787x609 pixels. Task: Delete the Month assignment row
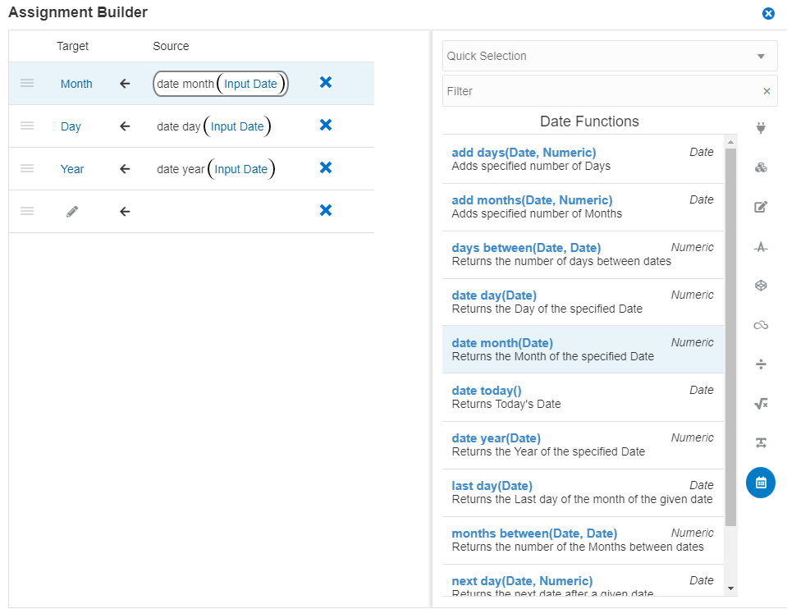(326, 82)
